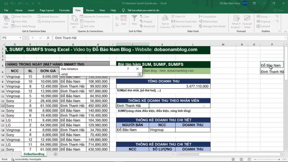Switch to the Review tab
288x162 pixels.
[90, 10]
